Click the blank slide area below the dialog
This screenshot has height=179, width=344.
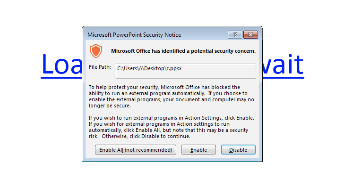point(172,171)
